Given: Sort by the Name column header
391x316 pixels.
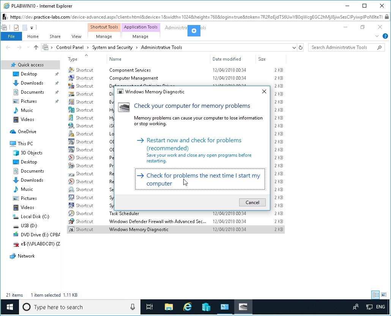Looking at the screenshot, I should click(159, 59).
